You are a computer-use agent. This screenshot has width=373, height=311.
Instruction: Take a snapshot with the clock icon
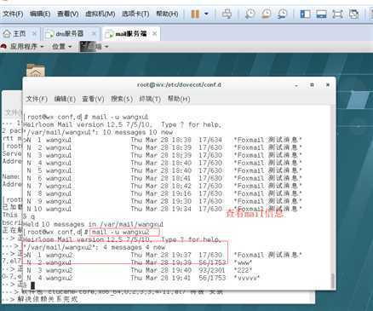point(250,14)
